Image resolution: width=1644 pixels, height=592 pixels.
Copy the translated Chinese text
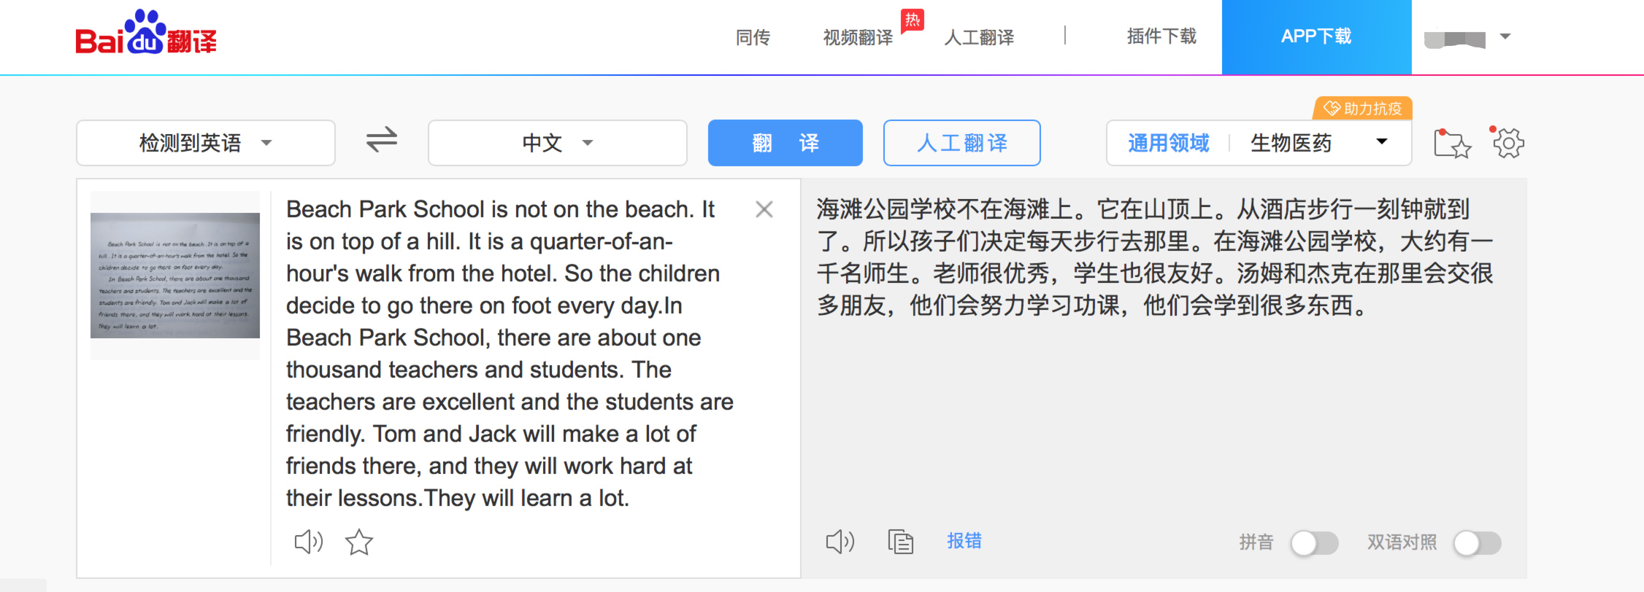click(x=901, y=542)
